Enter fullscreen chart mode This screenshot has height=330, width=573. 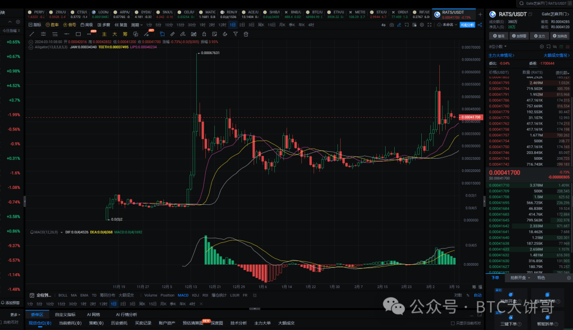coord(429,25)
